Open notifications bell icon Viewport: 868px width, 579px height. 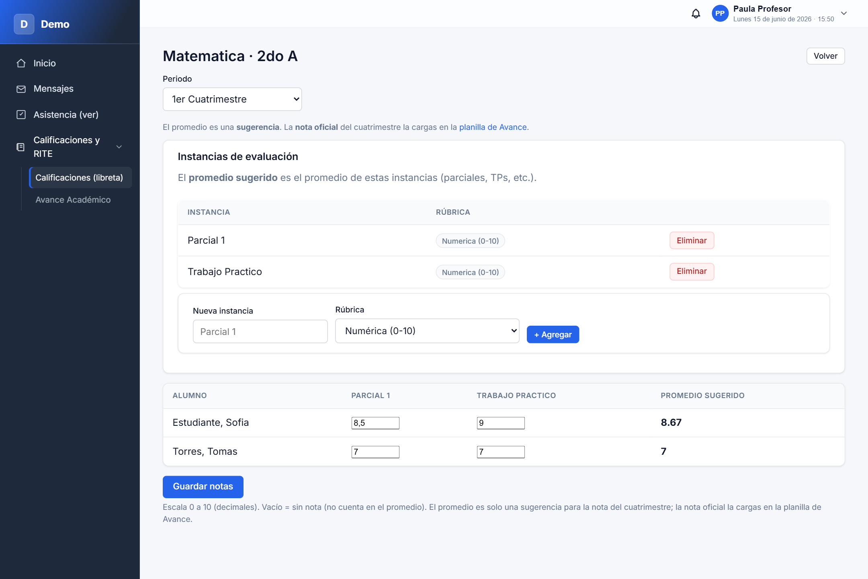696,14
